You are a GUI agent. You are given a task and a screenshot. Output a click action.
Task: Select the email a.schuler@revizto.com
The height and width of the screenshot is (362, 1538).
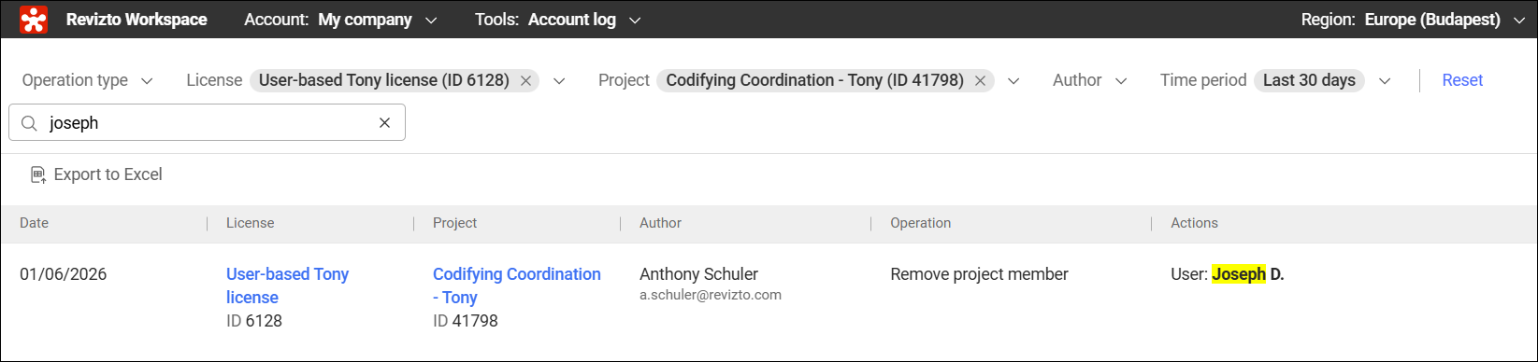coord(711,295)
